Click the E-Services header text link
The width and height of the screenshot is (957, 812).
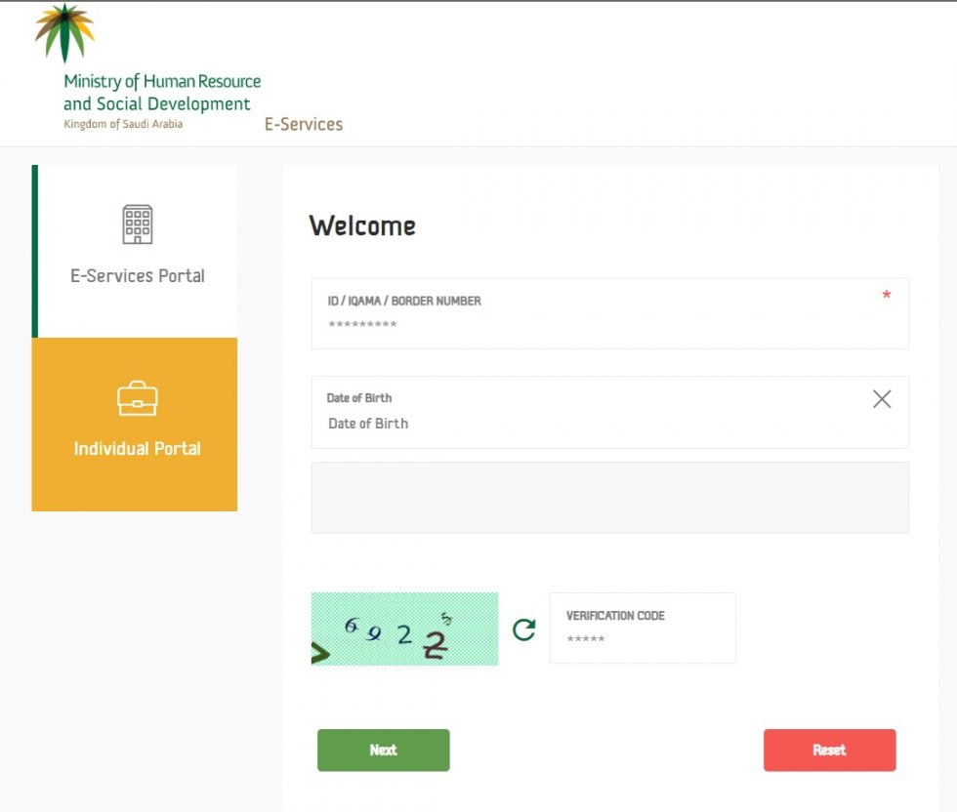tap(304, 125)
